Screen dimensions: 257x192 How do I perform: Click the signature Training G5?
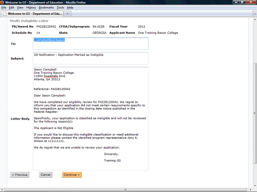[x=112, y=160]
